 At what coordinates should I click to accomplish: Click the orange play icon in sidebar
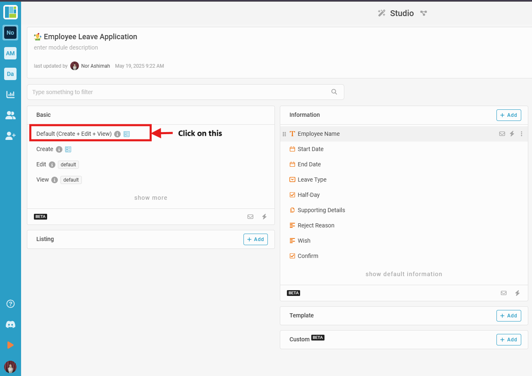[10, 345]
